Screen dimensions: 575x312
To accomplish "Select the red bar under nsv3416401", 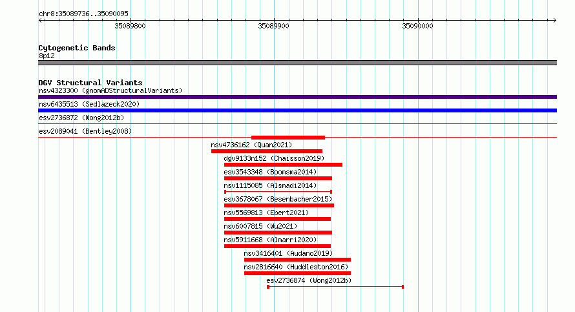I will 297,260.
